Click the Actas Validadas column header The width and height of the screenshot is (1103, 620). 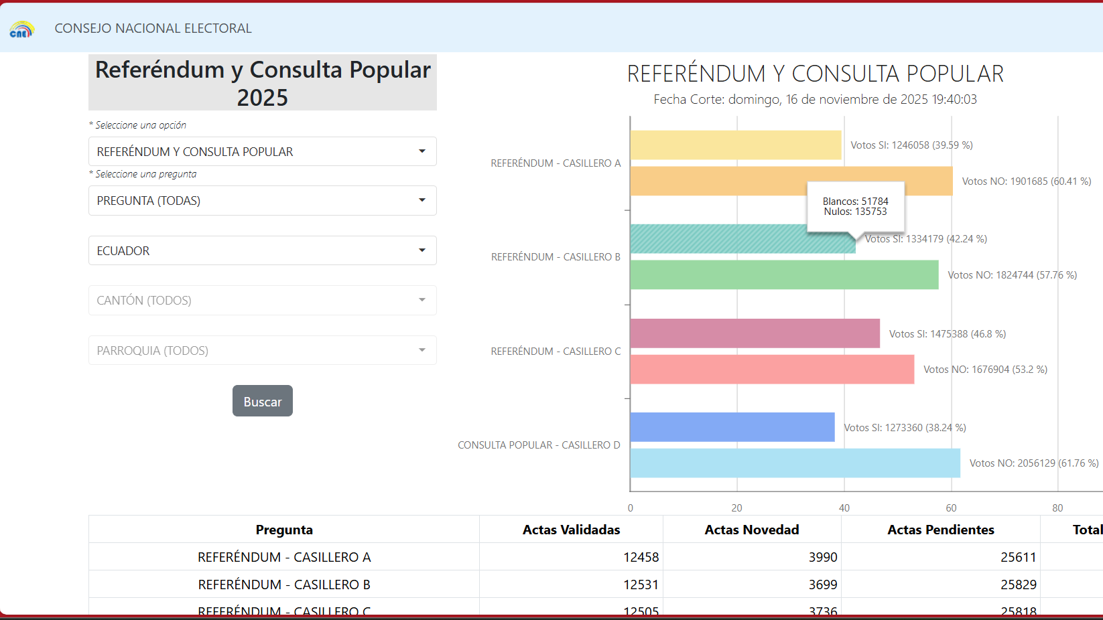(x=571, y=530)
